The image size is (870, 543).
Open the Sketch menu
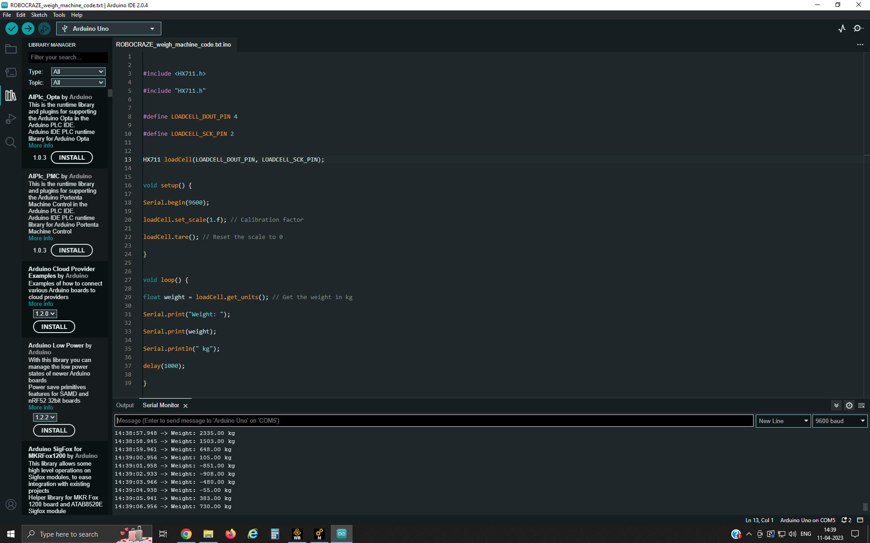pyautogui.click(x=39, y=15)
